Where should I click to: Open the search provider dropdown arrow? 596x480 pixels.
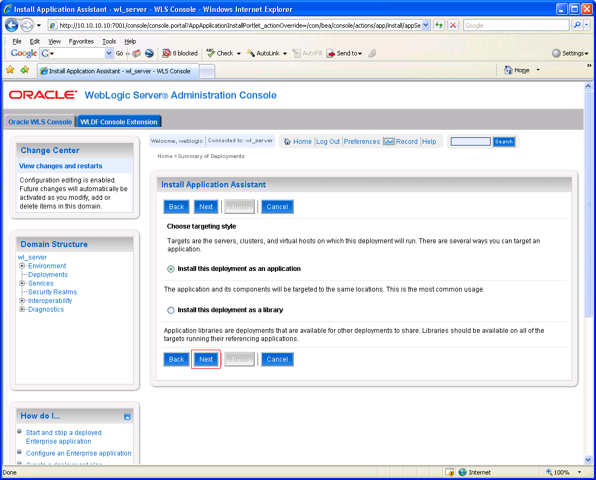587,25
